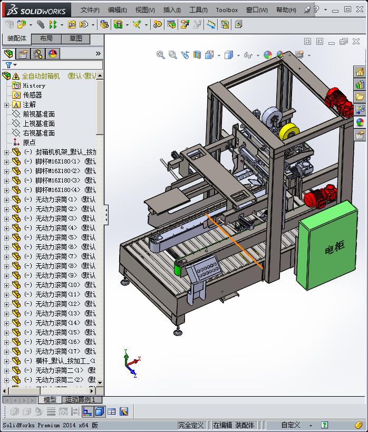The height and width of the screenshot is (432, 368).
Task: Click the Bill of Materials icon
Action: pos(171,24)
